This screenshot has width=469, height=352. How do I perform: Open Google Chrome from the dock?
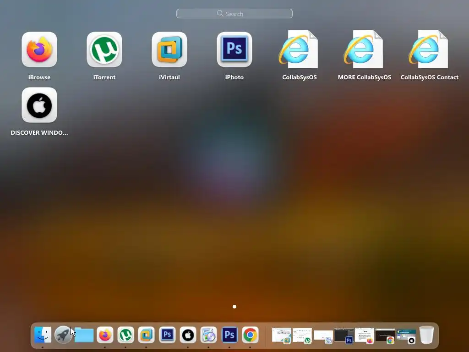click(x=250, y=335)
